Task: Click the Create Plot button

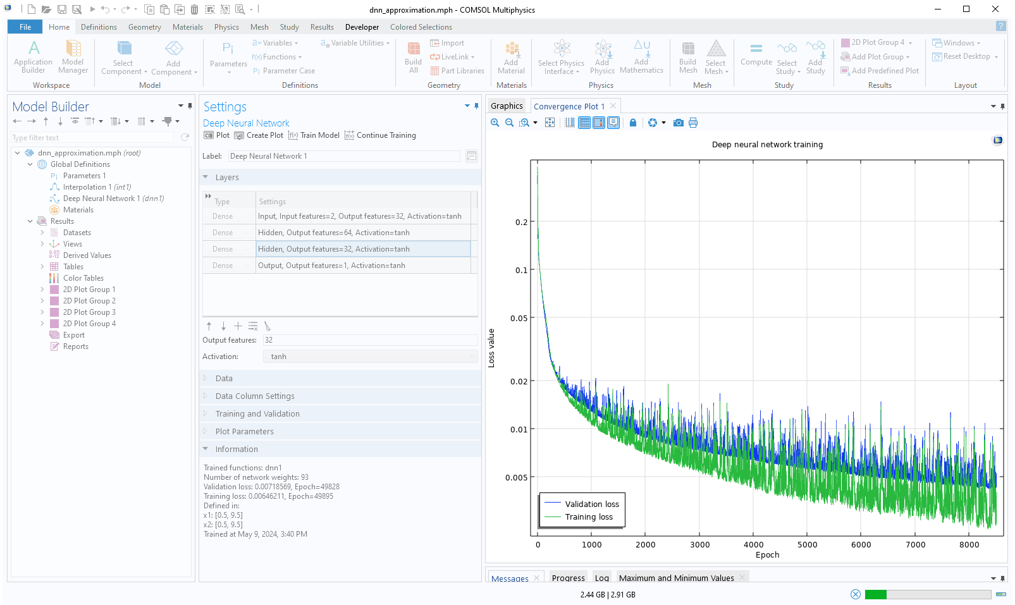Action: coord(259,135)
